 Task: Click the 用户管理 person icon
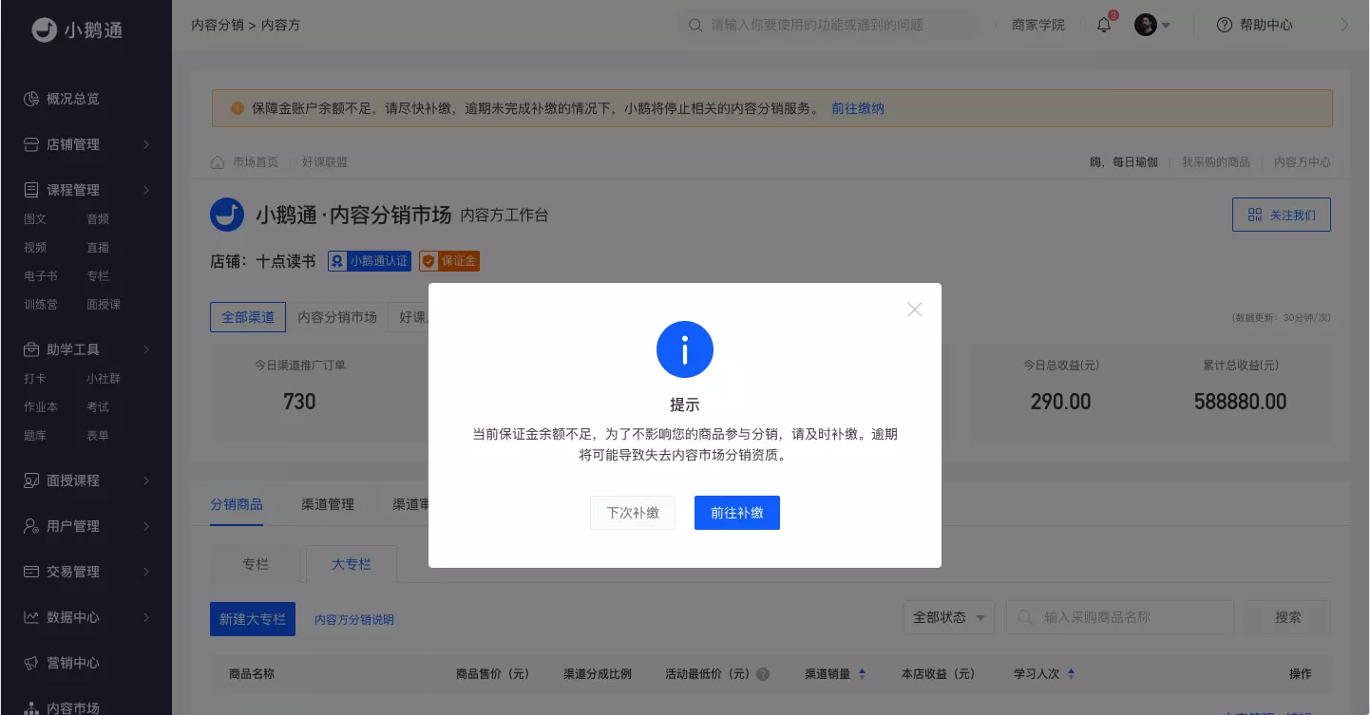tap(31, 526)
